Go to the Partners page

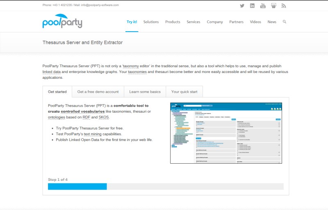point(236,22)
